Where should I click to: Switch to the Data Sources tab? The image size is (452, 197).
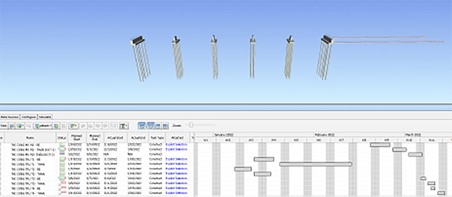tap(9, 117)
